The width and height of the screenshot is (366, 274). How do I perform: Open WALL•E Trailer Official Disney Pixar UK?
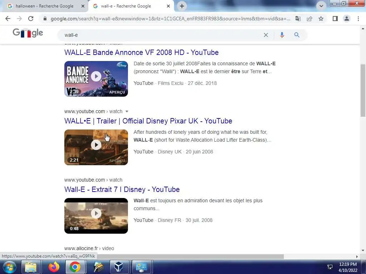tap(148, 121)
